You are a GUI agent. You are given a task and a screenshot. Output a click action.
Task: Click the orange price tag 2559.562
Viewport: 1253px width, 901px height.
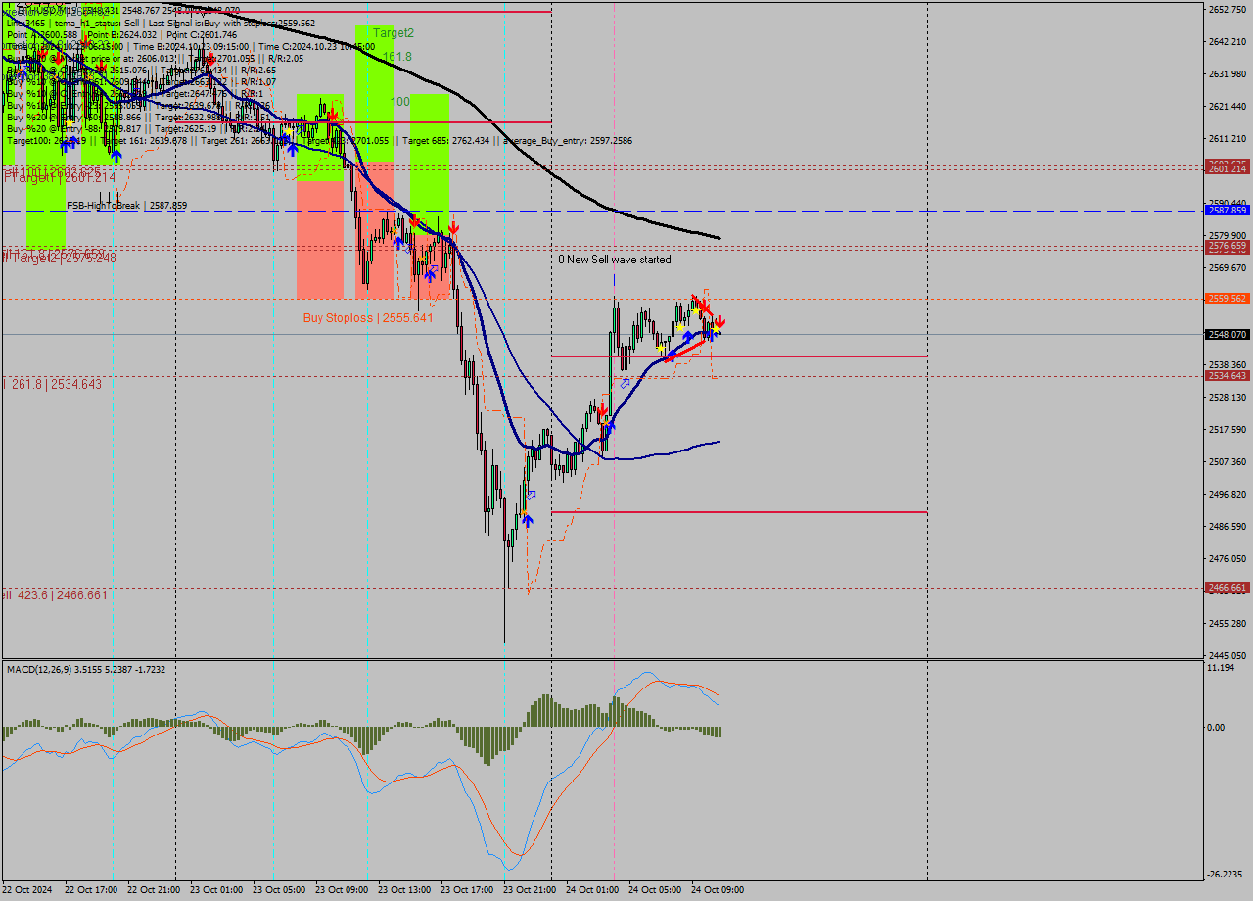[x=1228, y=299]
